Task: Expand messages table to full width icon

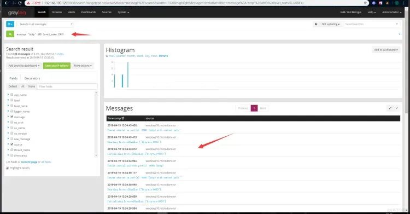Action: pyautogui.click(x=390, y=108)
